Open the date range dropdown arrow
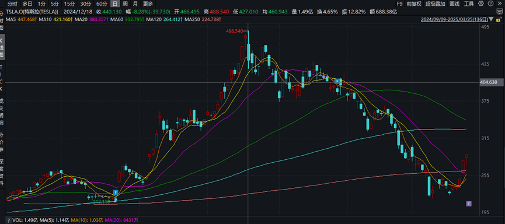Image resolution: width=505 pixels, height=224 pixels. tap(492, 19)
